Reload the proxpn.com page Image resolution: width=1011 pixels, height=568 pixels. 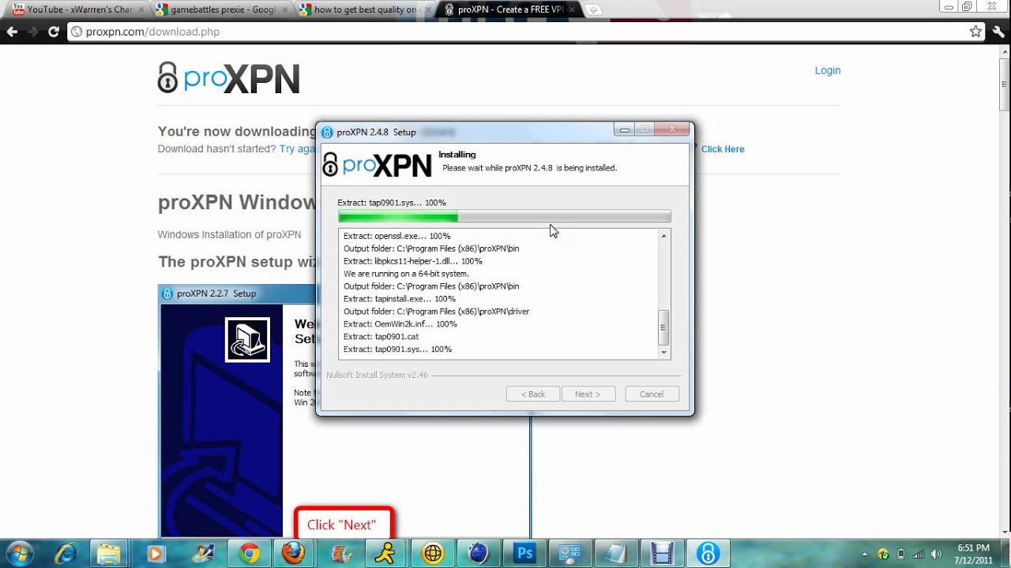tap(54, 32)
